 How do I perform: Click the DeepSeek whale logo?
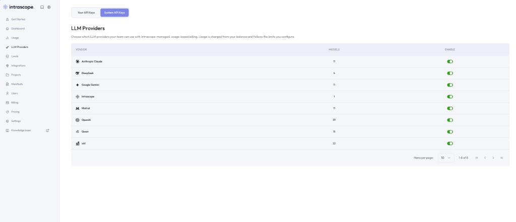(77, 73)
